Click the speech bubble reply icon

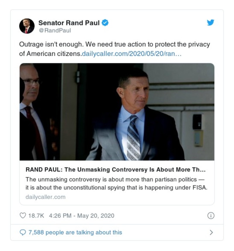tap(23, 232)
